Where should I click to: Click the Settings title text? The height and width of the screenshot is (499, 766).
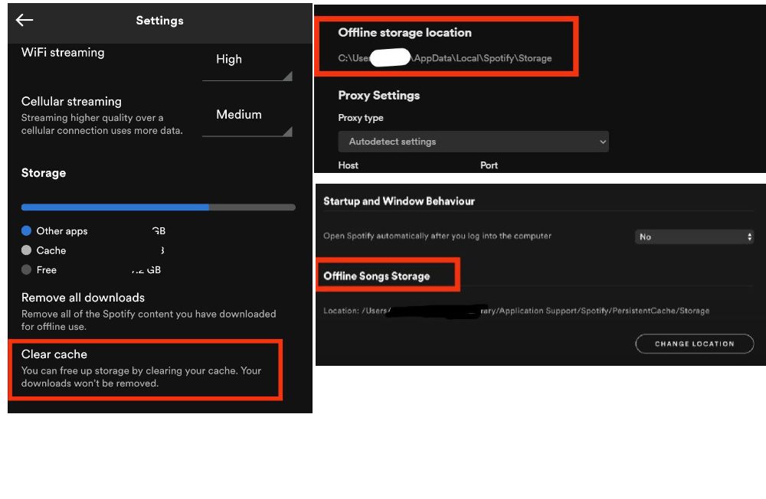pos(160,21)
